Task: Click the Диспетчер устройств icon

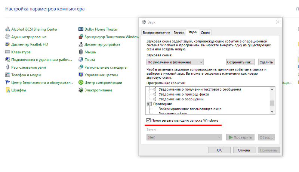Action: pos(81,44)
